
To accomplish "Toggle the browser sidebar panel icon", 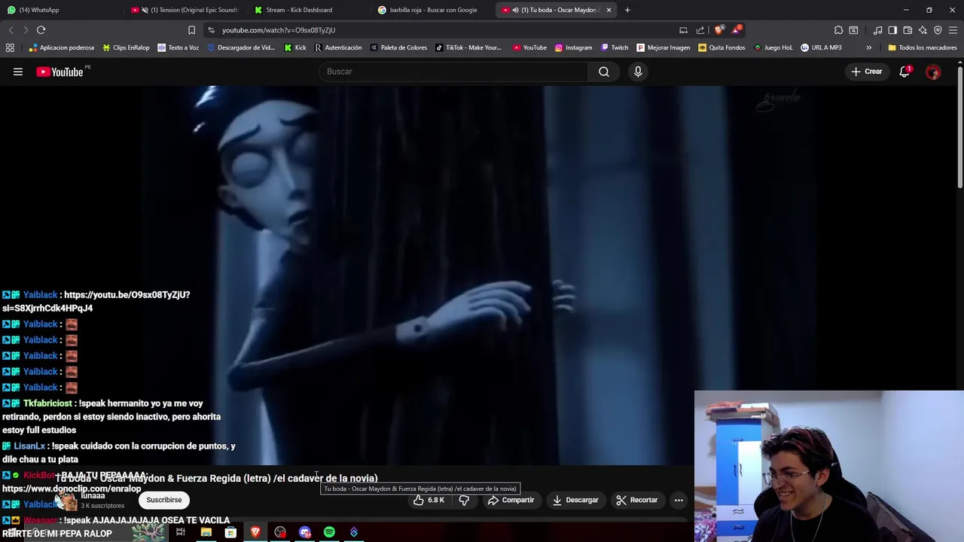I will click(892, 30).
